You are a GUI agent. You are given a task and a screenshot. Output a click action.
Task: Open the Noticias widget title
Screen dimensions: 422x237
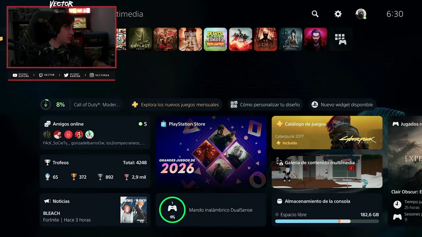coord(61,201)
